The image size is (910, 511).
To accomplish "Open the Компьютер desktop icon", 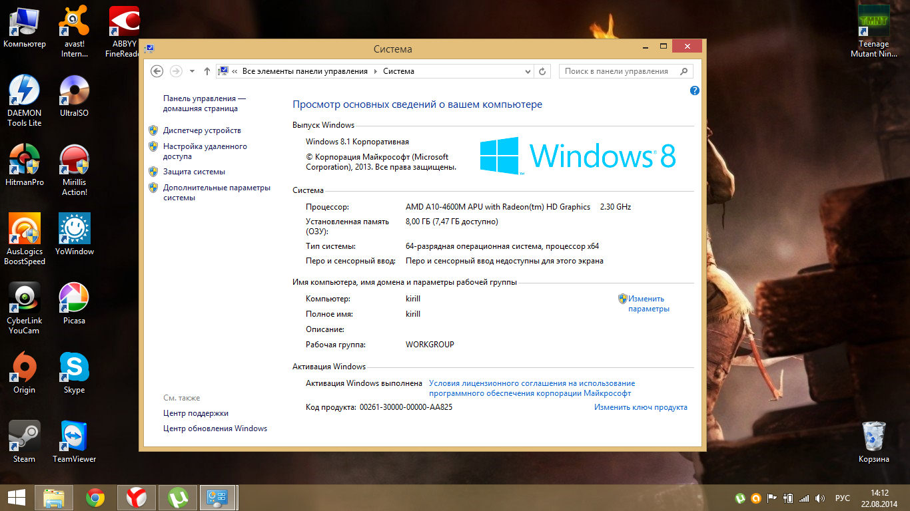I will coord(25,28).
